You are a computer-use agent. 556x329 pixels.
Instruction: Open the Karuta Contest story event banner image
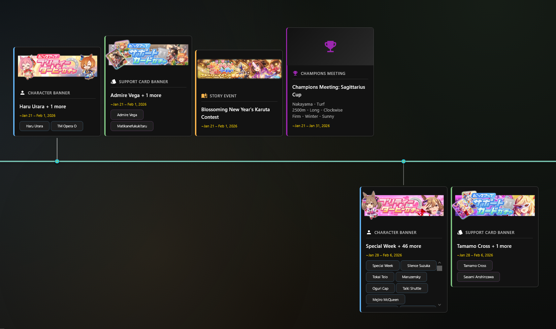[x=240, y=69]
